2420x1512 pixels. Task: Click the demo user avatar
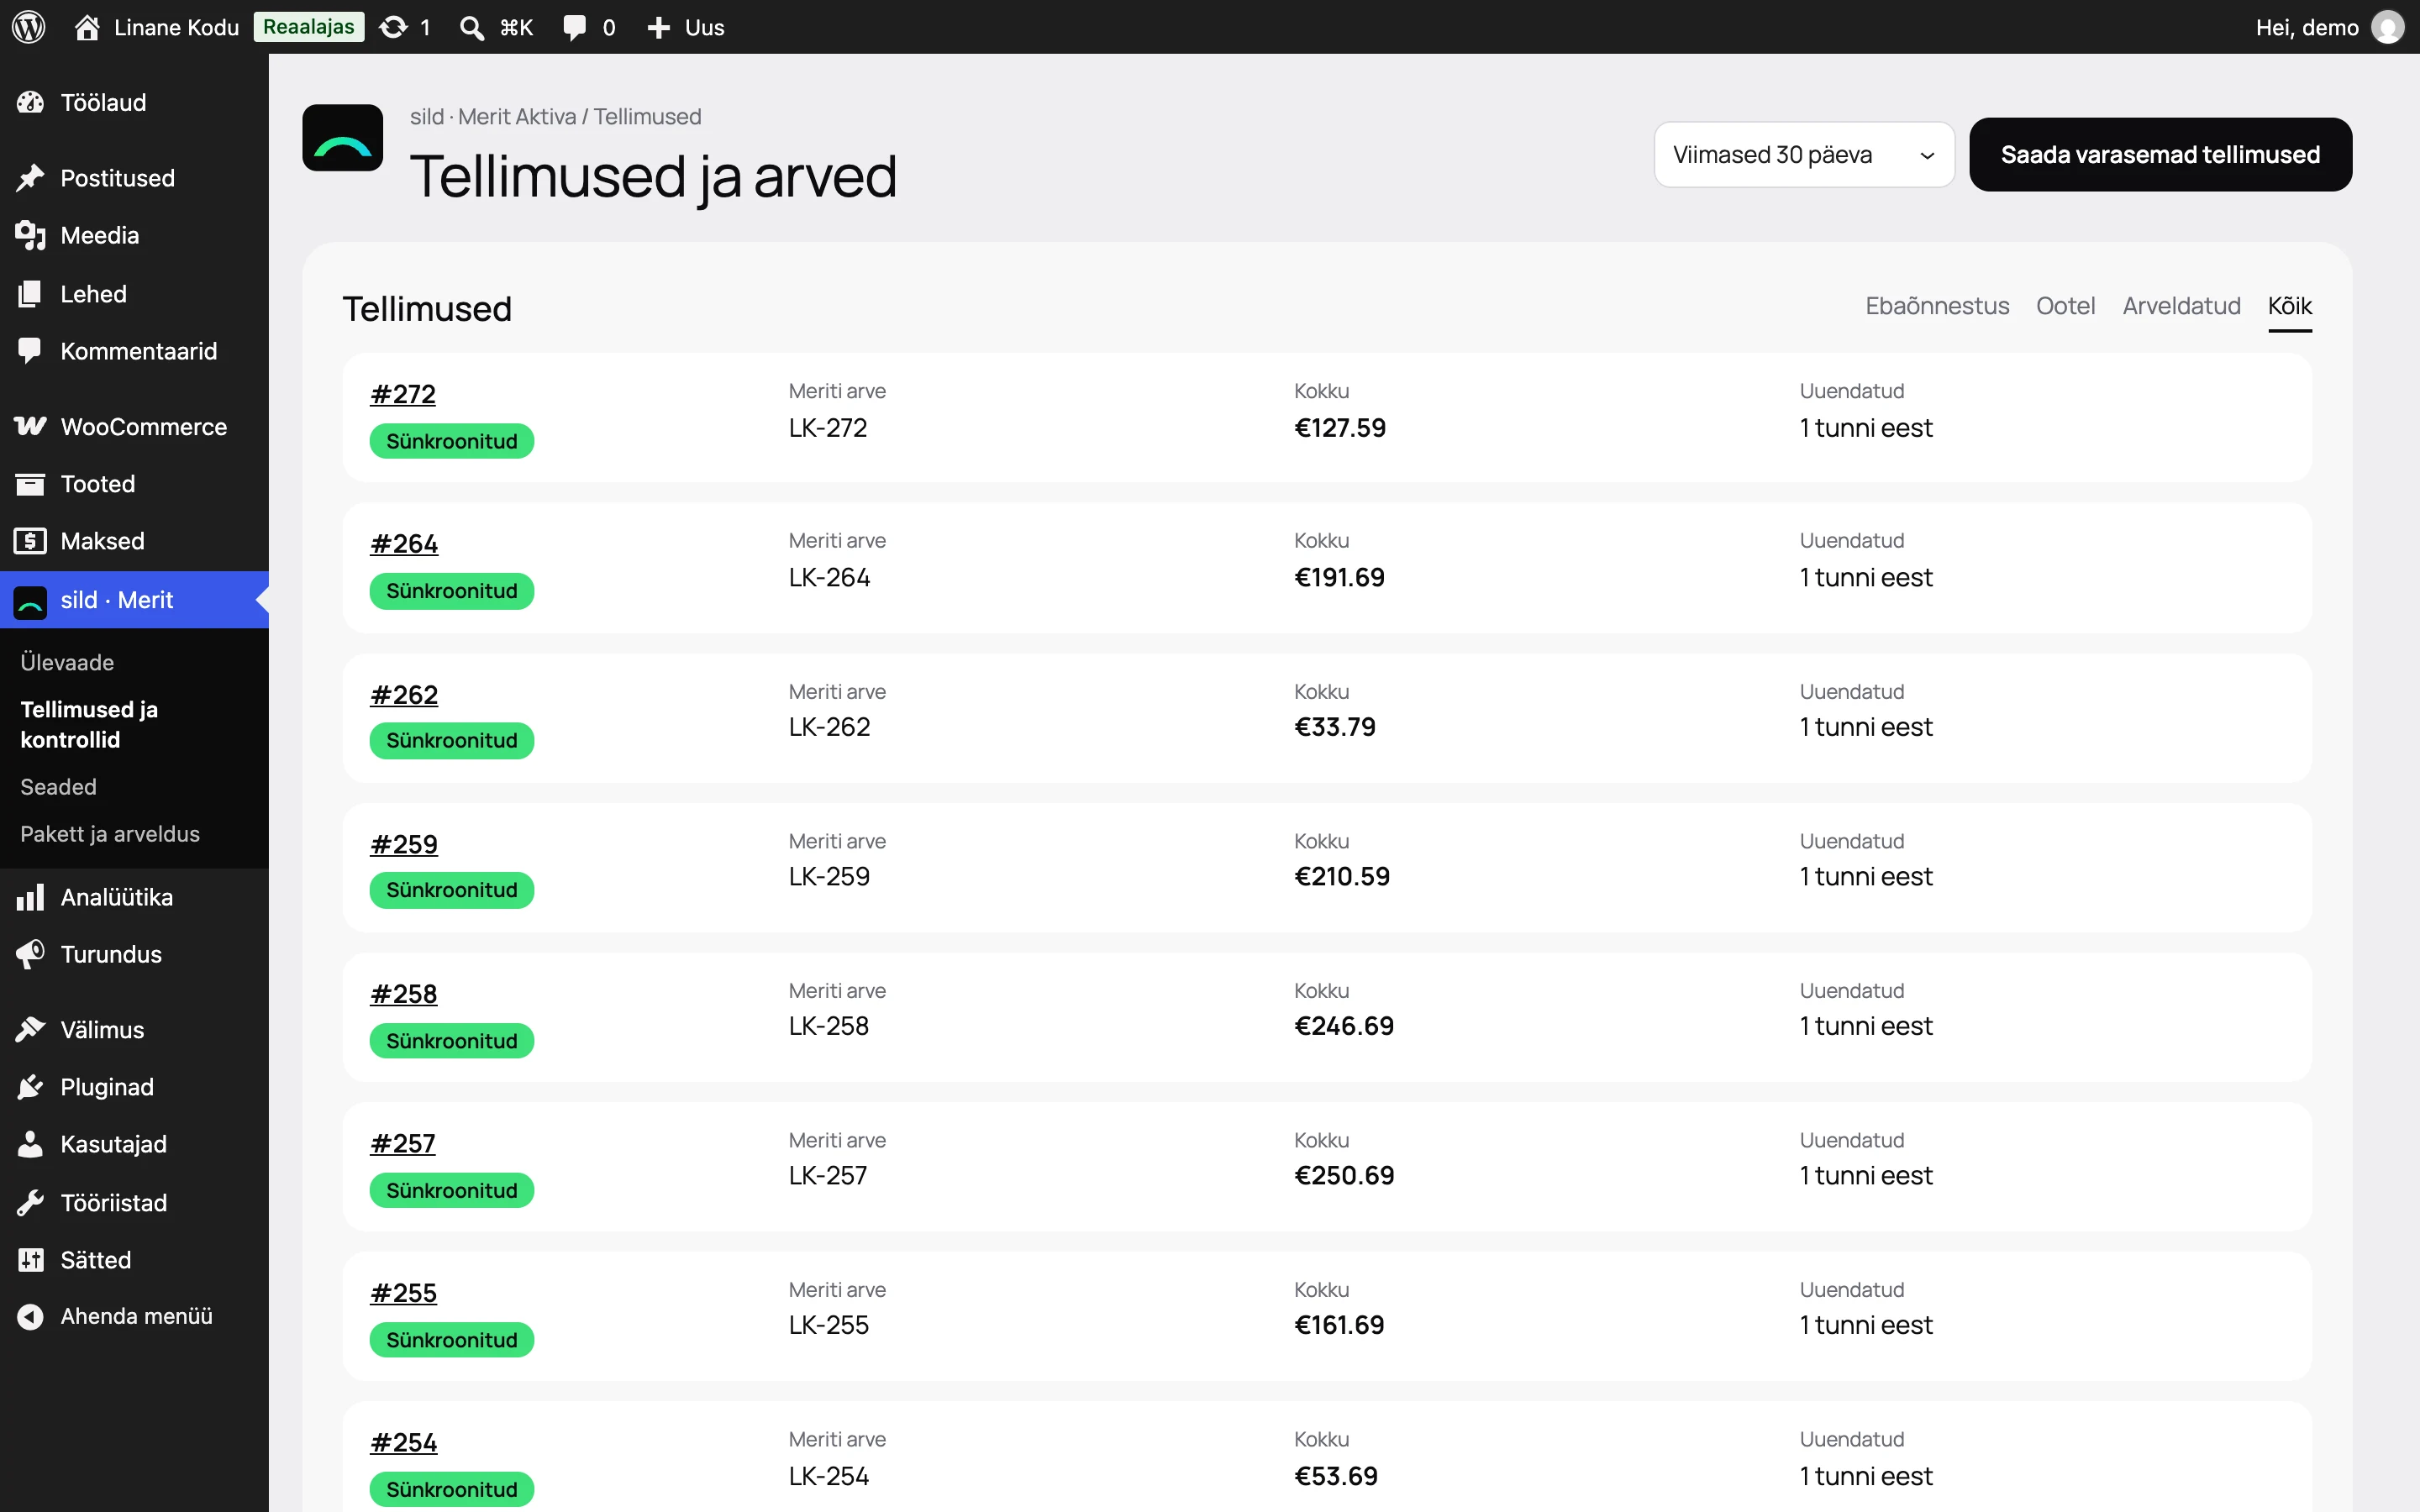(x=2388, y=27)
